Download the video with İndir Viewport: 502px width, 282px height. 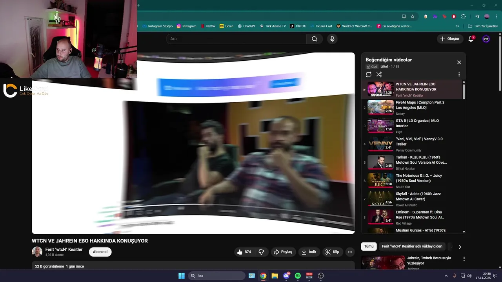coord(309,252)
